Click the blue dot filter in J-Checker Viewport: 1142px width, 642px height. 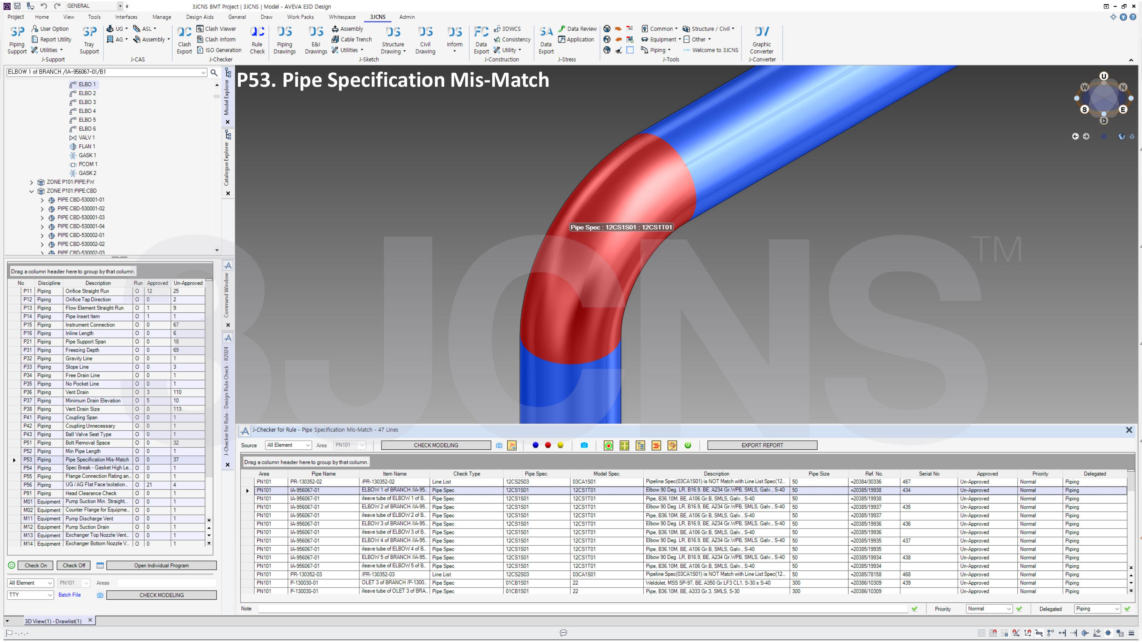click(535, 445)
